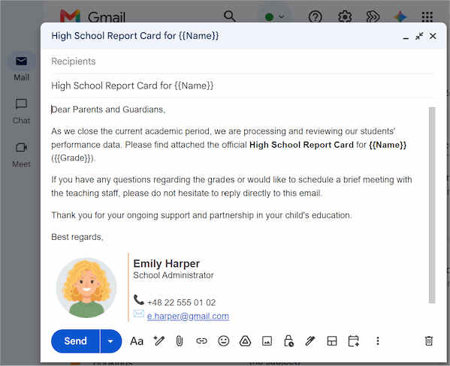Click compose window title text
The height and width of the screenshot is (366, 450).
click(135, 36)
